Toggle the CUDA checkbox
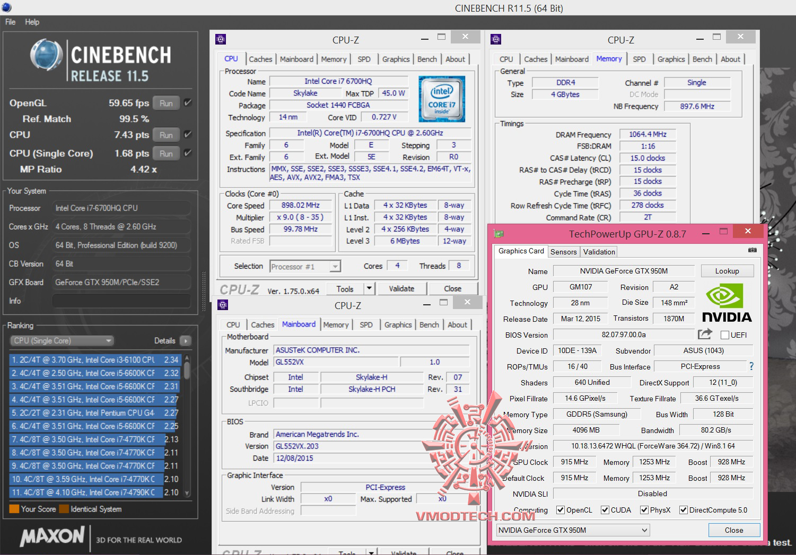This screenshot has width=796, height=555. pos(605,510)
